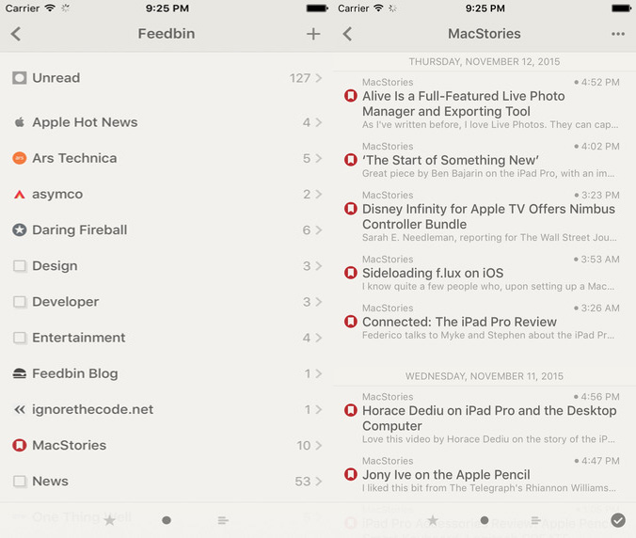Expand the Unread row chevron
636x538 pixels.
click(319, 78)
